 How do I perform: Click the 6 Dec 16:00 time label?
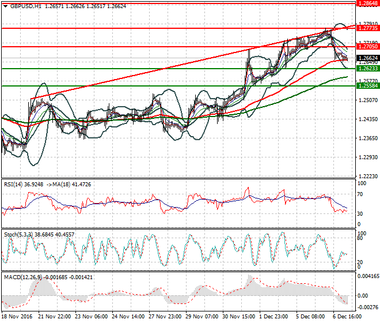tap(347, 317)
